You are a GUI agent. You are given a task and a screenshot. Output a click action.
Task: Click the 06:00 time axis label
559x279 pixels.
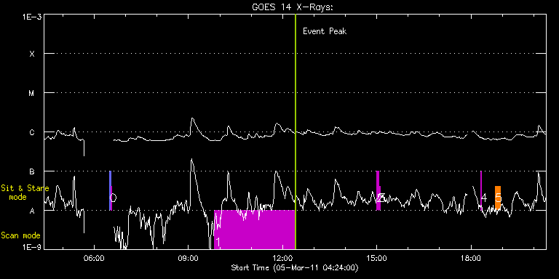(94, 257)
